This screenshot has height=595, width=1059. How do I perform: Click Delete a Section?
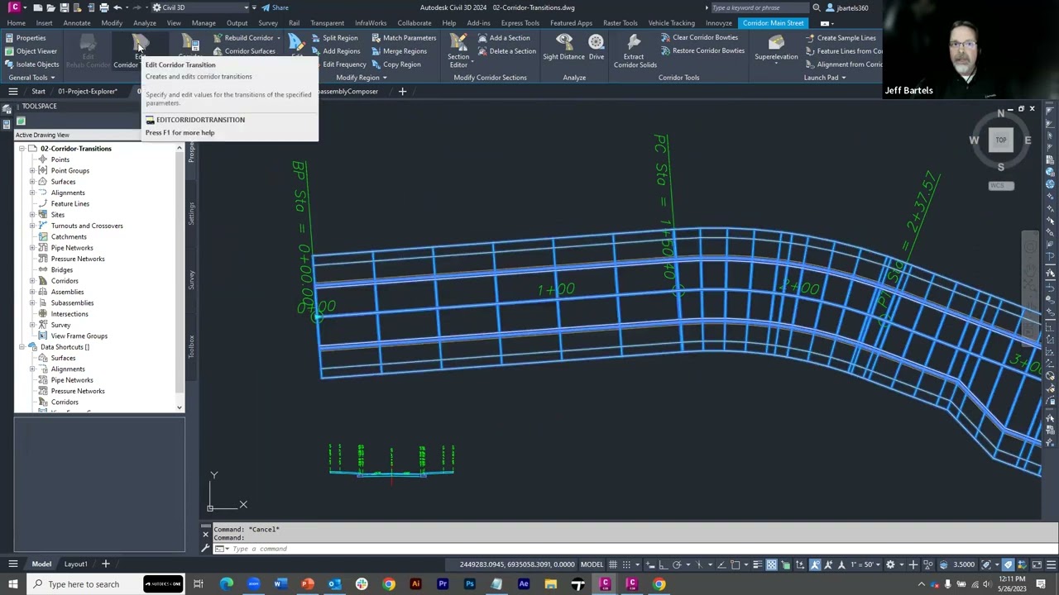pyautogui.click(x=506, y=51)
